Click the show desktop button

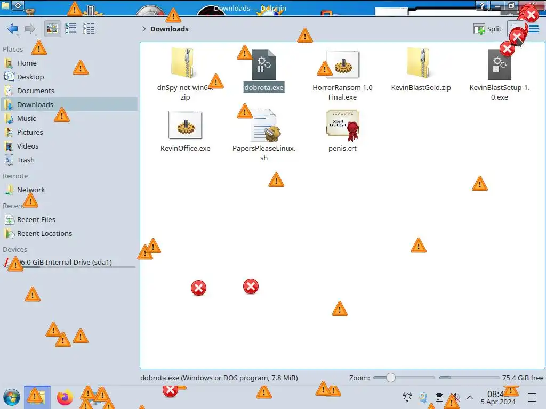pos(532,397)
